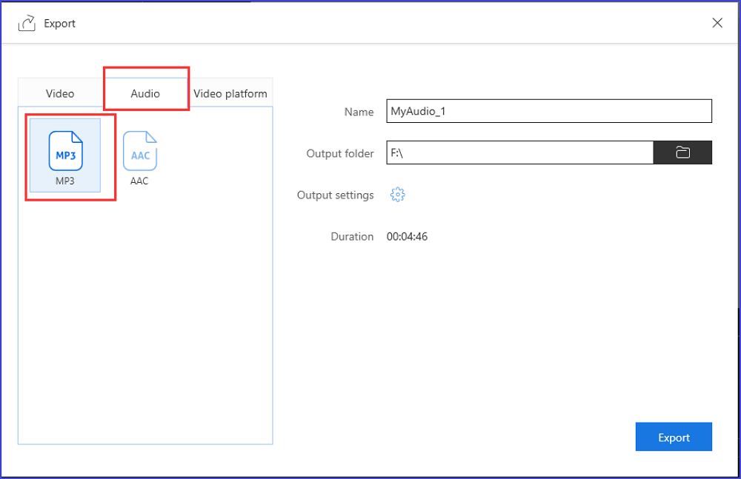Click into the Name field with MyAudio_1

coord(548,112)
